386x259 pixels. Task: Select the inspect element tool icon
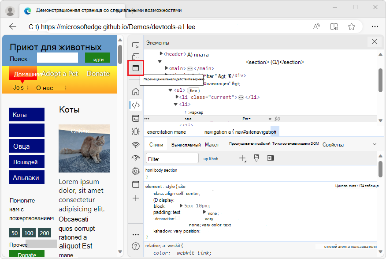(x=136, y=45)
